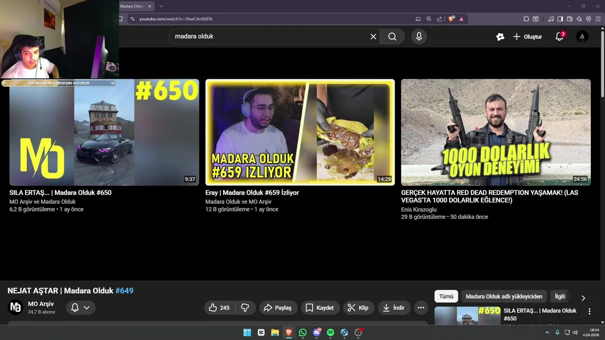Click the magnifier search button
605x340 pixels.
click(x=392, y=36)
